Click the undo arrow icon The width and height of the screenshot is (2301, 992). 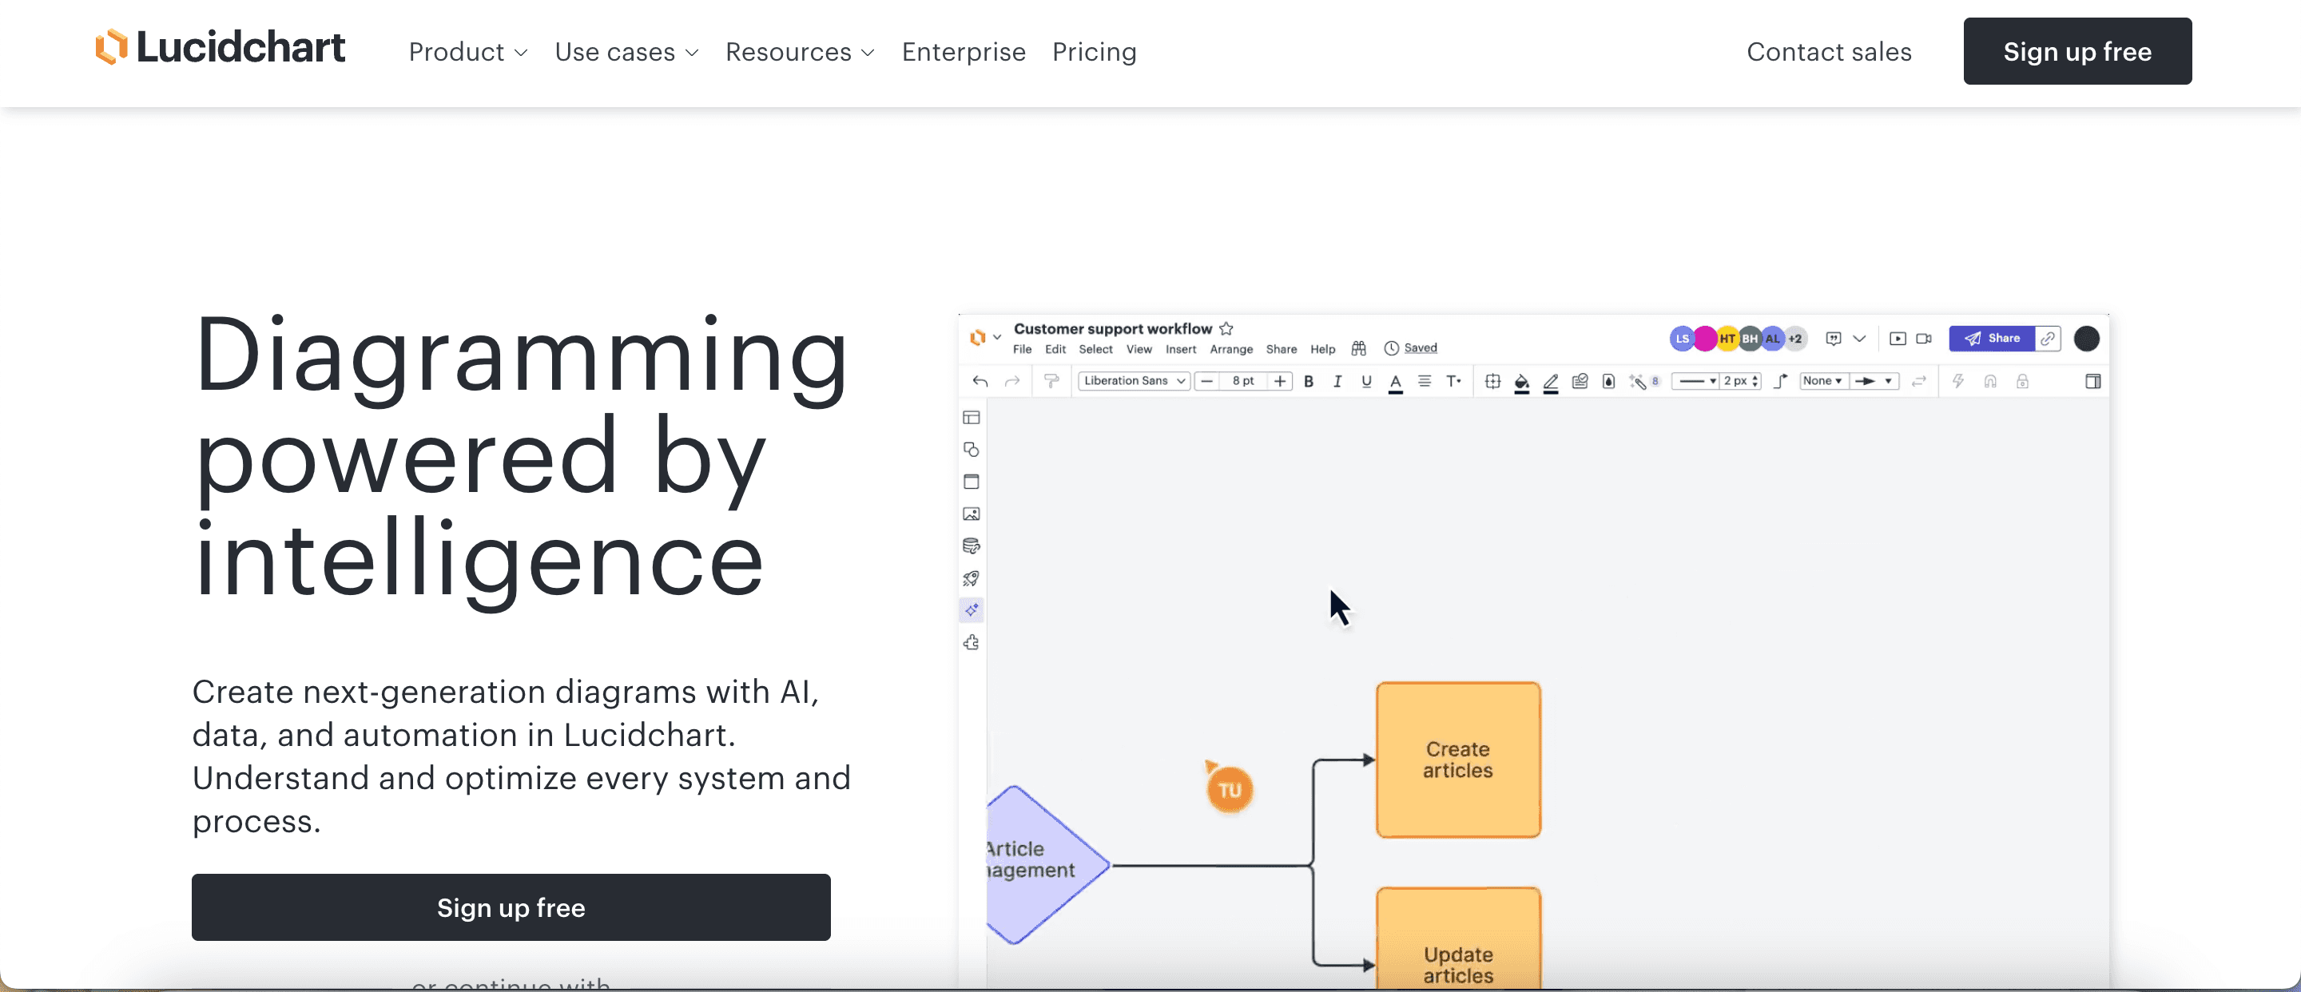click(x=980, y=381)
